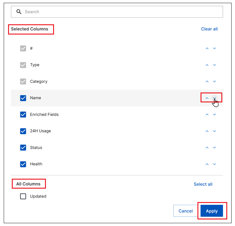Viewport: 235px width, 226px height.
Task: Uncheck the Name column checkbox
Action: point(23,98)
